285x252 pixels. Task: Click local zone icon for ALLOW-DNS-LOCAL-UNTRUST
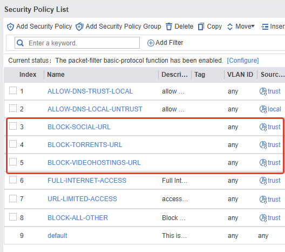coord(263,109)
